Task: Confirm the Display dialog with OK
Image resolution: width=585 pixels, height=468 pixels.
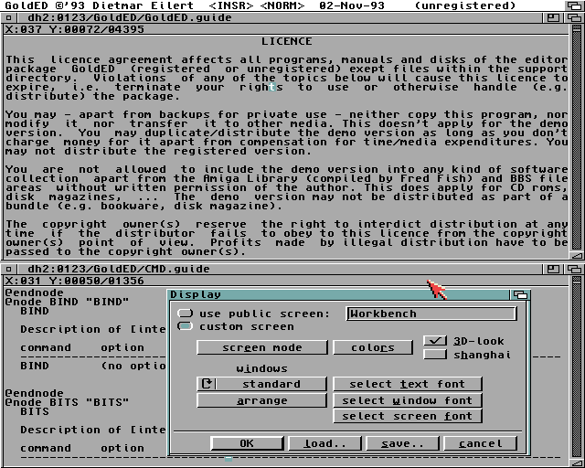Action: (247, 443)
